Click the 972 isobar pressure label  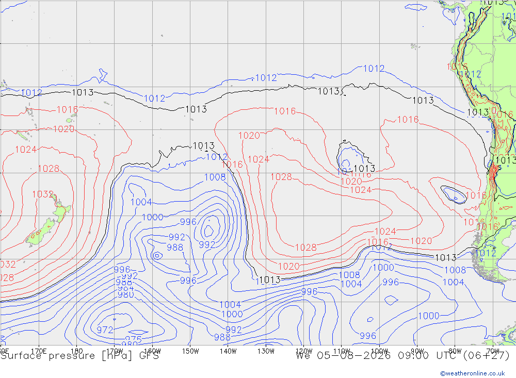pyautogui.click(x=105, y=330)
